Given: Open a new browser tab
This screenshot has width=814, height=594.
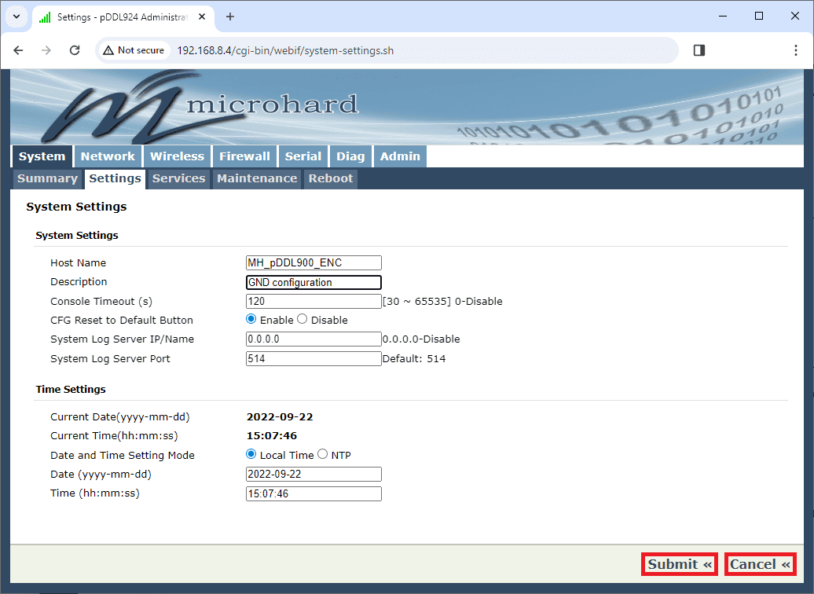Looking at the screenshot, I should [230, 16].
